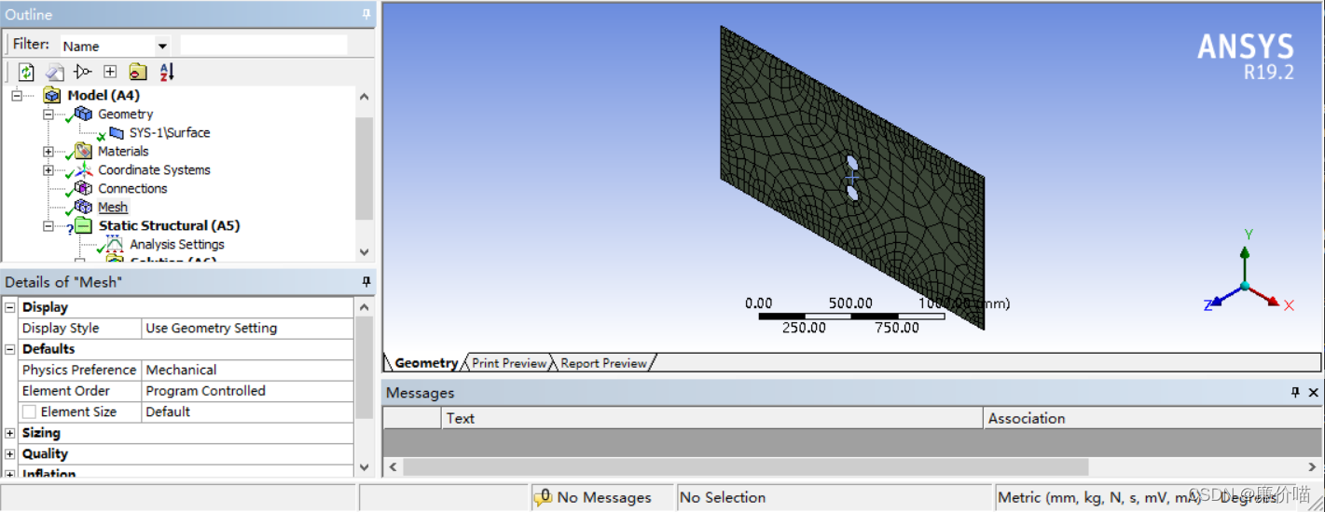The image size is (1325, 512).
Task: Click the No Messages status icon
Action: pos(543,498)
